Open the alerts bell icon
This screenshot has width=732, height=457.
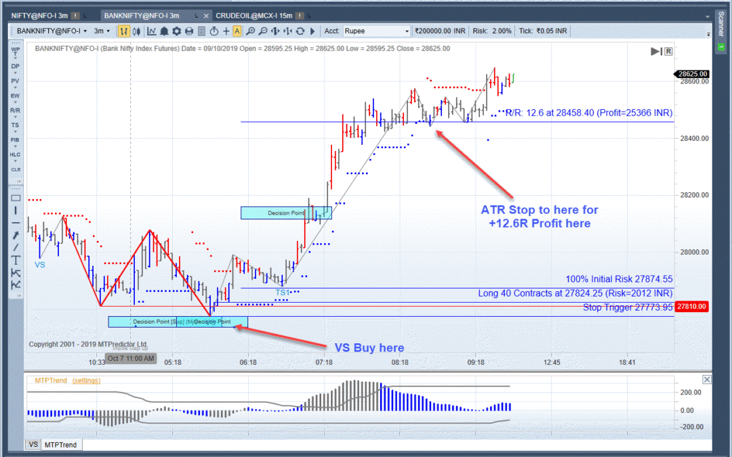click(164, 31)
